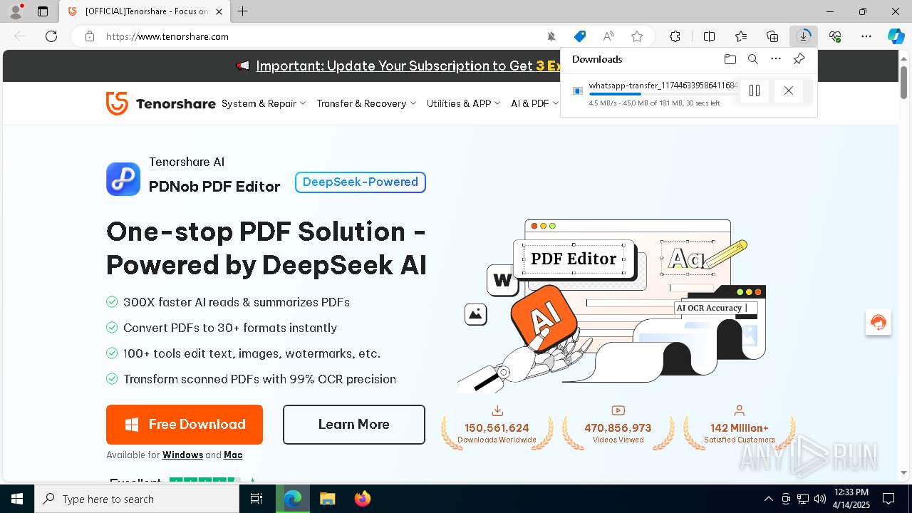The height and width of the screenshot is (513, 912).
Task: Open Task View on taskbar
Action: pos(257,499)
